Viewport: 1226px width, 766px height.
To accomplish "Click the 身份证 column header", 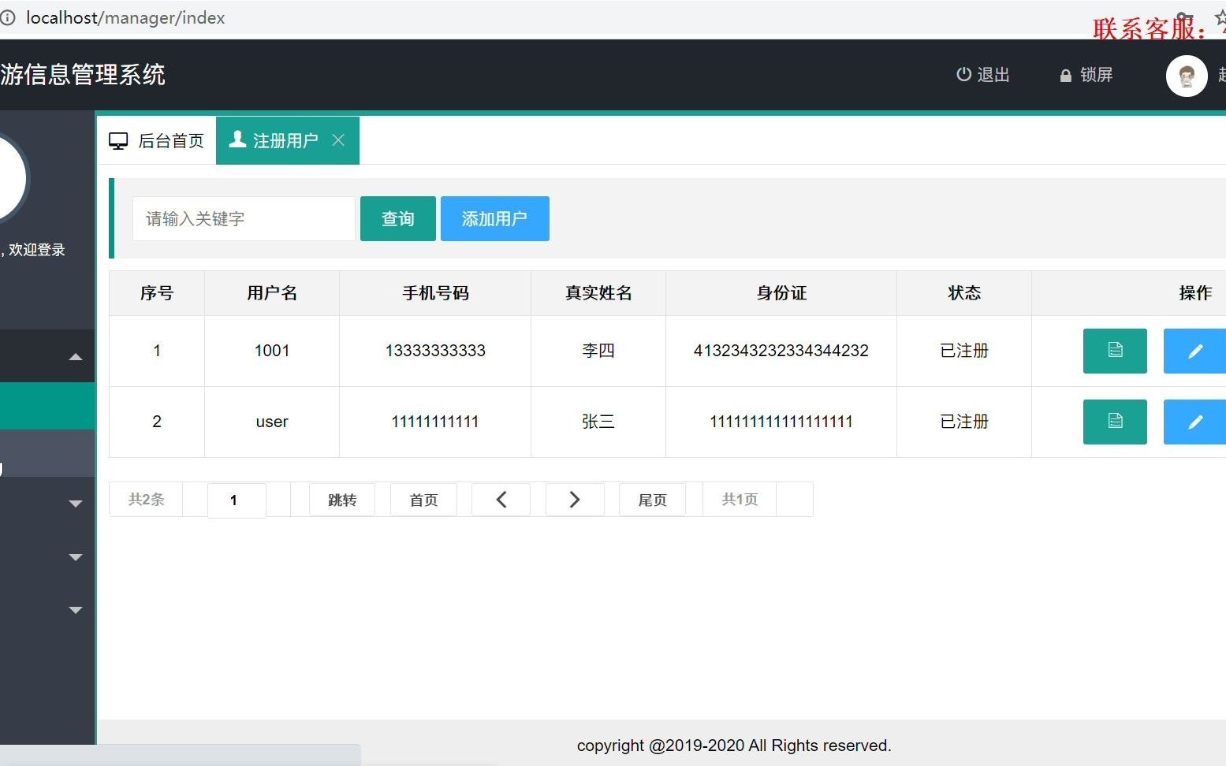I will click(x=781, y=293).
